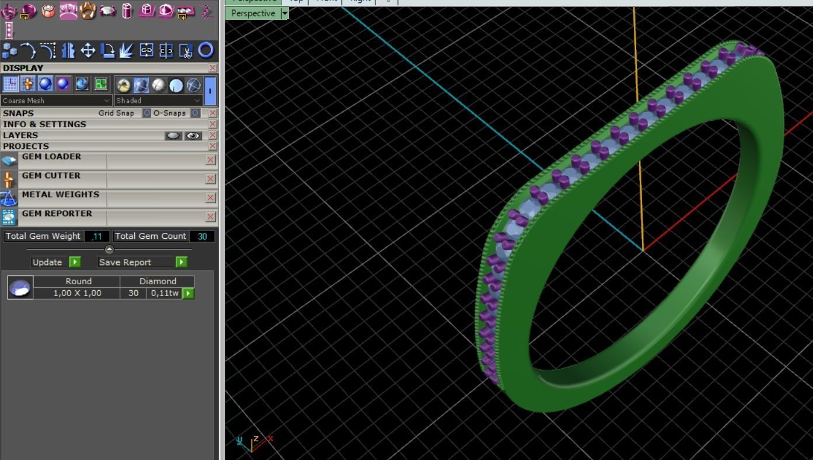Open the pave gems on plate tool
This screenshot has width=813, height=460.
[186, 11]
